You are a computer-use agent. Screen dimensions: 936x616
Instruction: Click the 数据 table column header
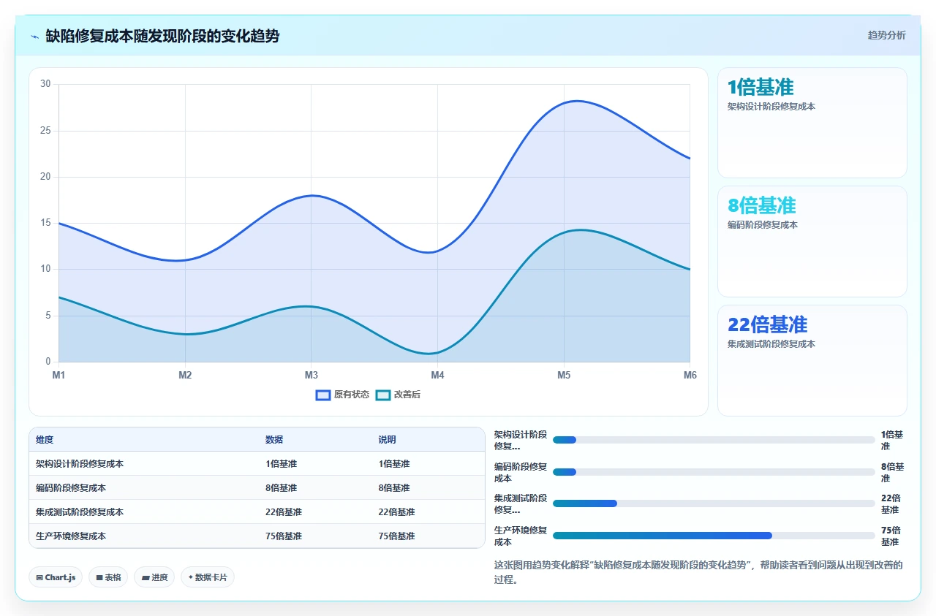[x=274, y=440]
